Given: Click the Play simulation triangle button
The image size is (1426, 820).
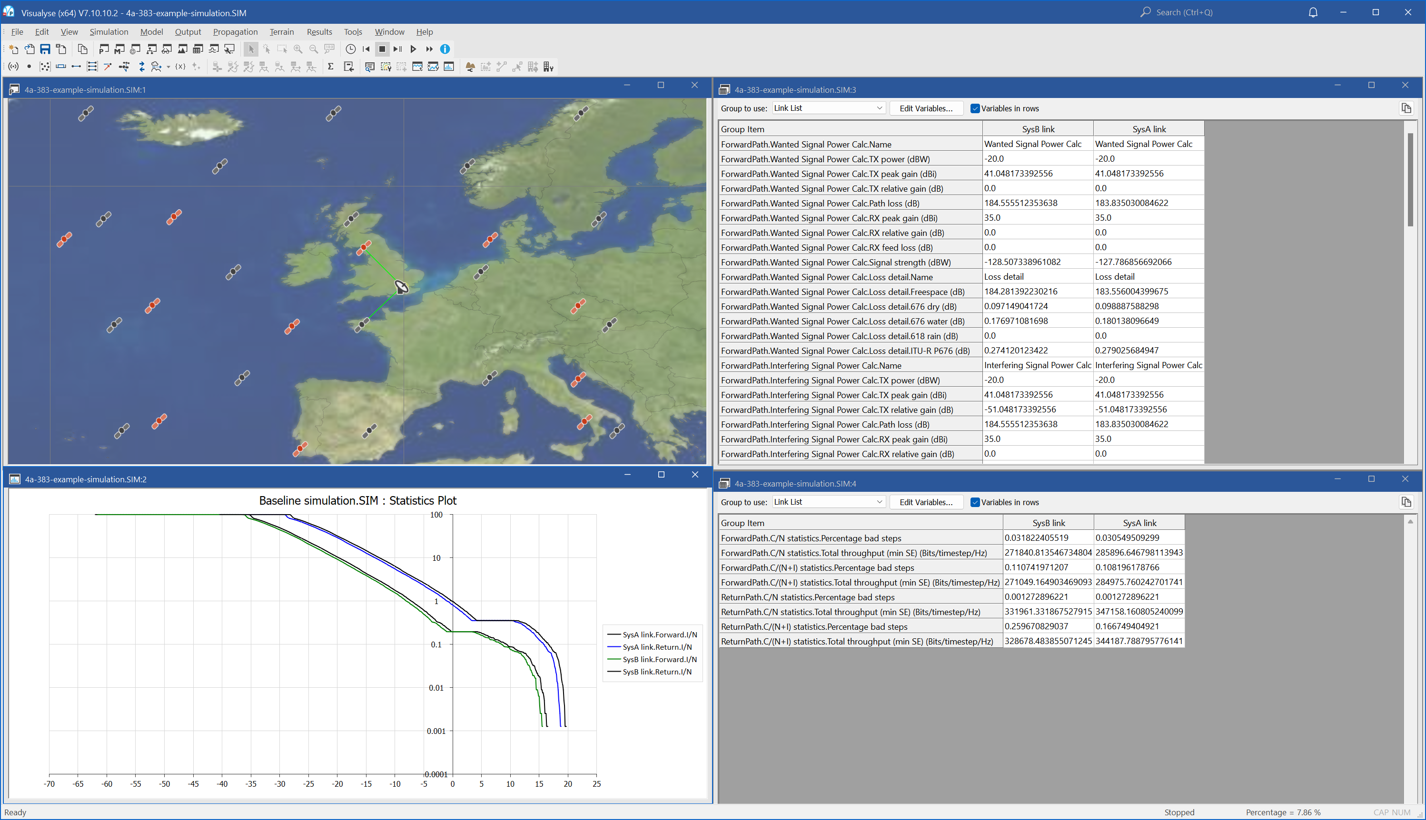Looking at the screenshot, I should click(x=414, y=49).
